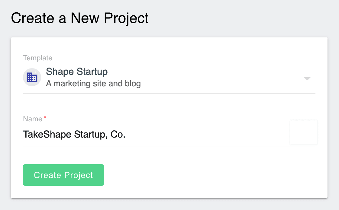The height and width of the screenshot is (210, 339).
Task: Click the word 'Startup' in the template title
Action: point(92,72)
